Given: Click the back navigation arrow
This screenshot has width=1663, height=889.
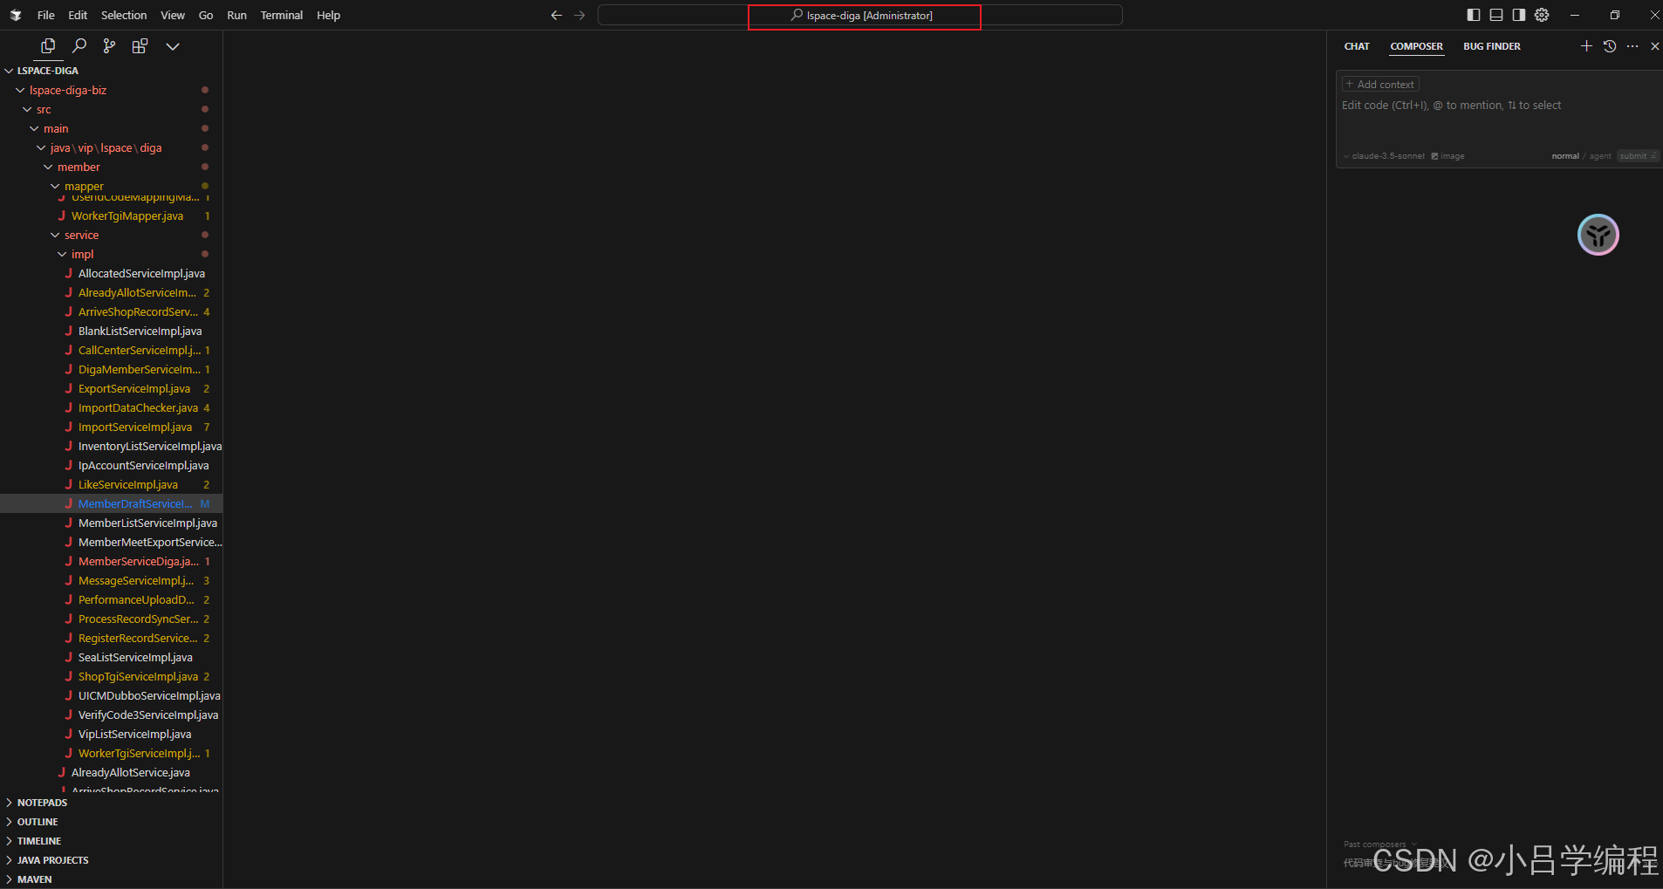Looking at the screenshot, I should coord(556,15).
